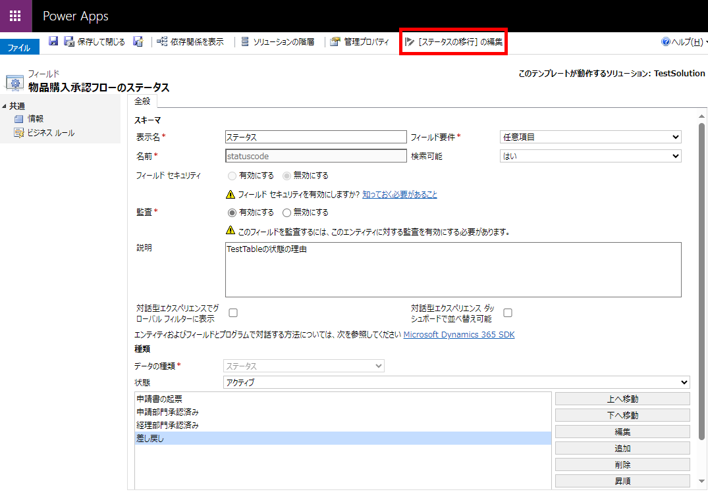This screenshot has width=708, height=498.
Task: Check 対話型エクスペリエンスでグローバル フィルターに表示 checkbox
Action: 233,312
